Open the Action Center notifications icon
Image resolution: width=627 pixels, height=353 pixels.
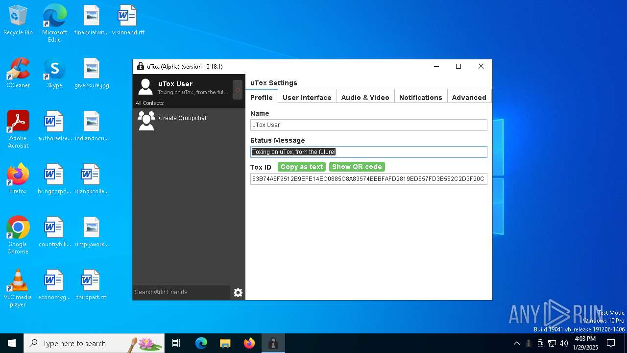click(x=611, y=343)
